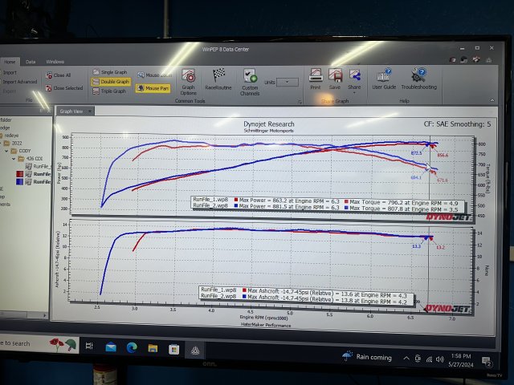
Task: Click the blue run color swatch
Action: pos(19,181)
